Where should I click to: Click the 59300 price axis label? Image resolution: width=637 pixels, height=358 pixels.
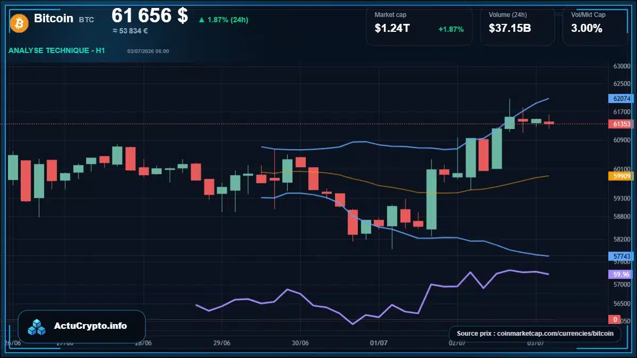click(x=622, y=198)
